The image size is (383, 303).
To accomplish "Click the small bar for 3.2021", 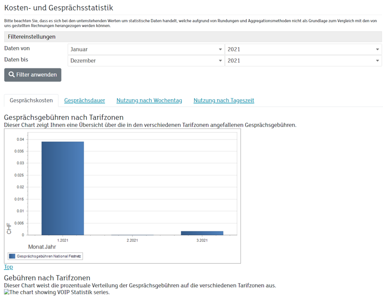I will click(202, 233).
